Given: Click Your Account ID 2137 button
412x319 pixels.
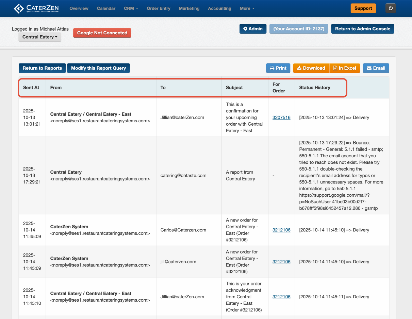Looking at the screenshot, I should pyautogui.click(x=299, y=29).
